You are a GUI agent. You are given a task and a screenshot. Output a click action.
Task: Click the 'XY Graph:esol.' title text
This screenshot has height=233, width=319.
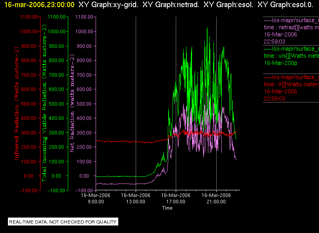tap(228, 5)
